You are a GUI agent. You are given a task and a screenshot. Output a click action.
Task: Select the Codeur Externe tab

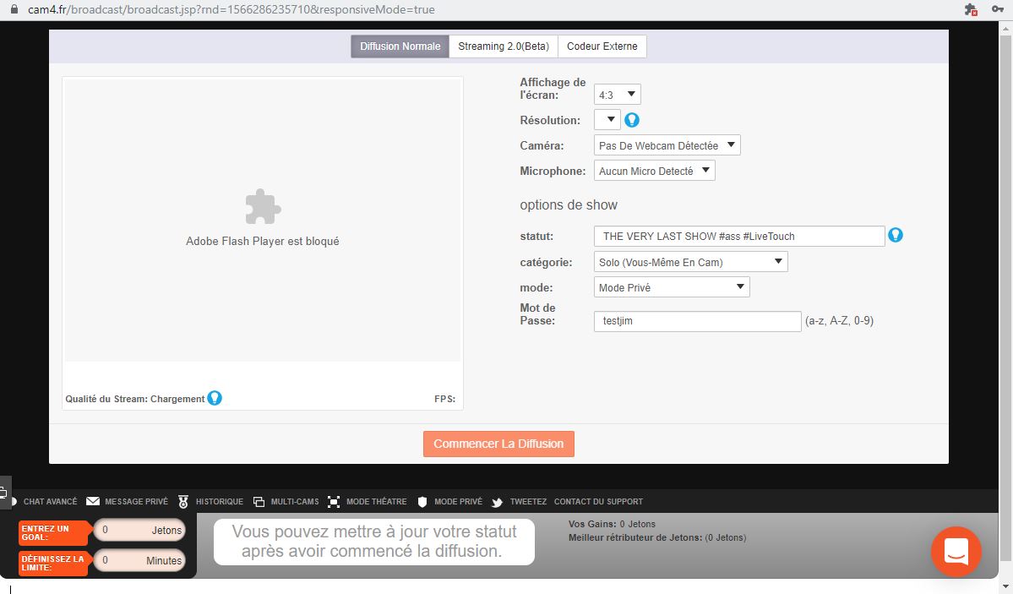(602, 46)
